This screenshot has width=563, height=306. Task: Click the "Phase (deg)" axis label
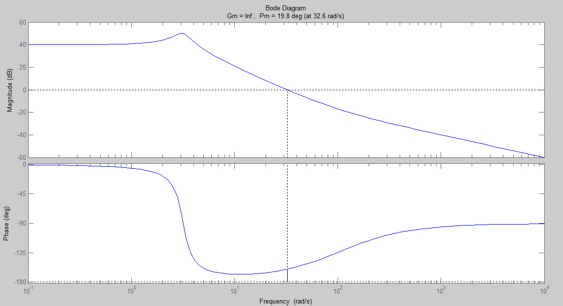6,224
